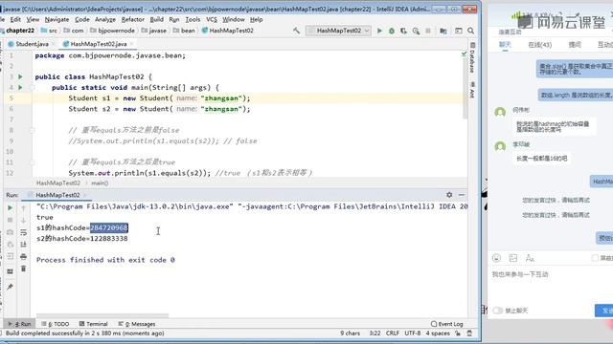Open the Refactor menu

[133, 19]
